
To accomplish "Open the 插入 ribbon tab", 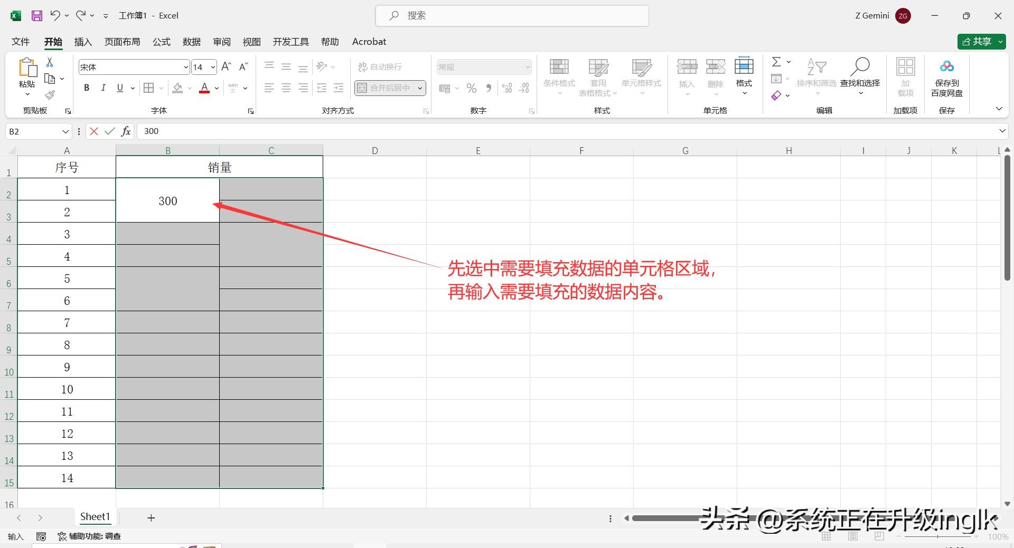I will tap(83, 42).
